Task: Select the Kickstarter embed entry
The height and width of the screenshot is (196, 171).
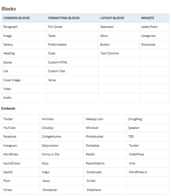Action: (x=62, y=190)
